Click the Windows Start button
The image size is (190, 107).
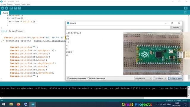[4, 104]
